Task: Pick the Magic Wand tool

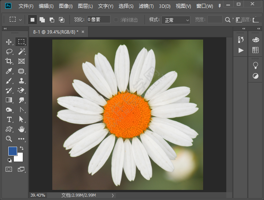Action: click(x=21, y=51)
